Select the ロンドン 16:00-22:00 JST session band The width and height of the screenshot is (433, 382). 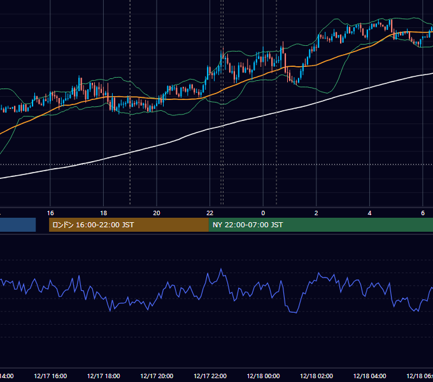click(129, 225)
